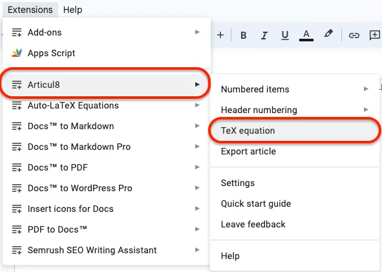Viewport: 382px width, 272px height.
Task: Open the text color picker
Action: point(306,36)
